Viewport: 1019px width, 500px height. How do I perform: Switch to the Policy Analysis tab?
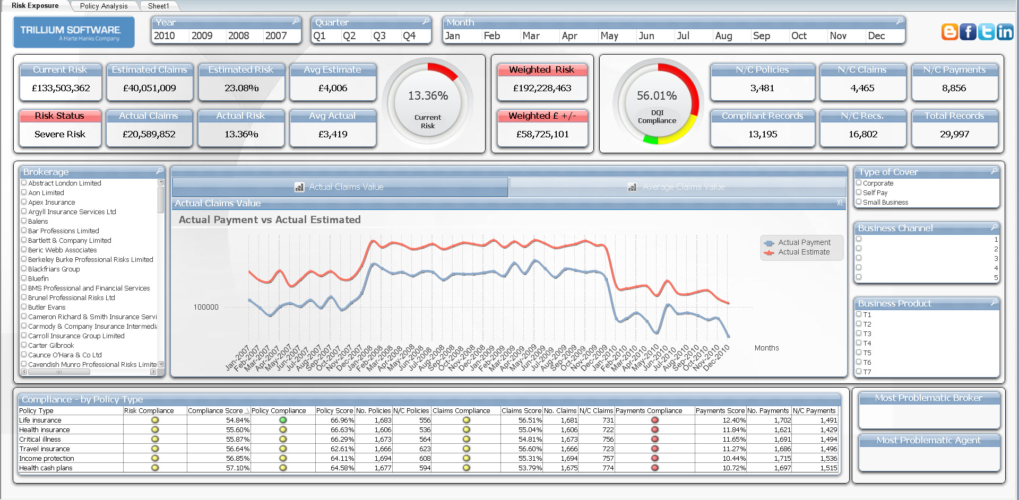[103, 6]
